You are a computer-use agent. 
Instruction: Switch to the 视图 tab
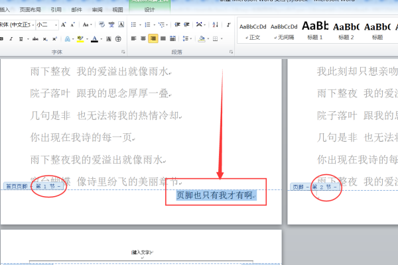pos(117,10)
